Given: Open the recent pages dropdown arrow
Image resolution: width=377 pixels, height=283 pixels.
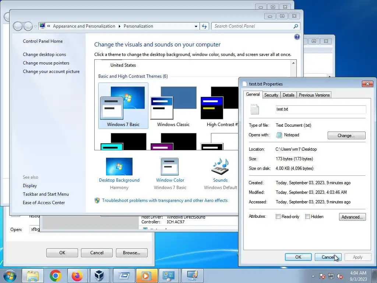Looking at the screenshot, I should tap(35, 26).
